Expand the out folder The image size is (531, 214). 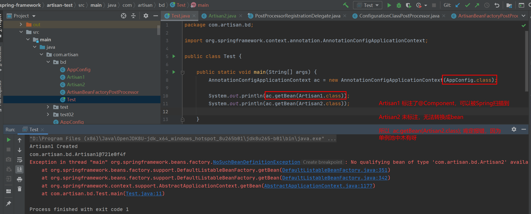(x=21, y=24)
